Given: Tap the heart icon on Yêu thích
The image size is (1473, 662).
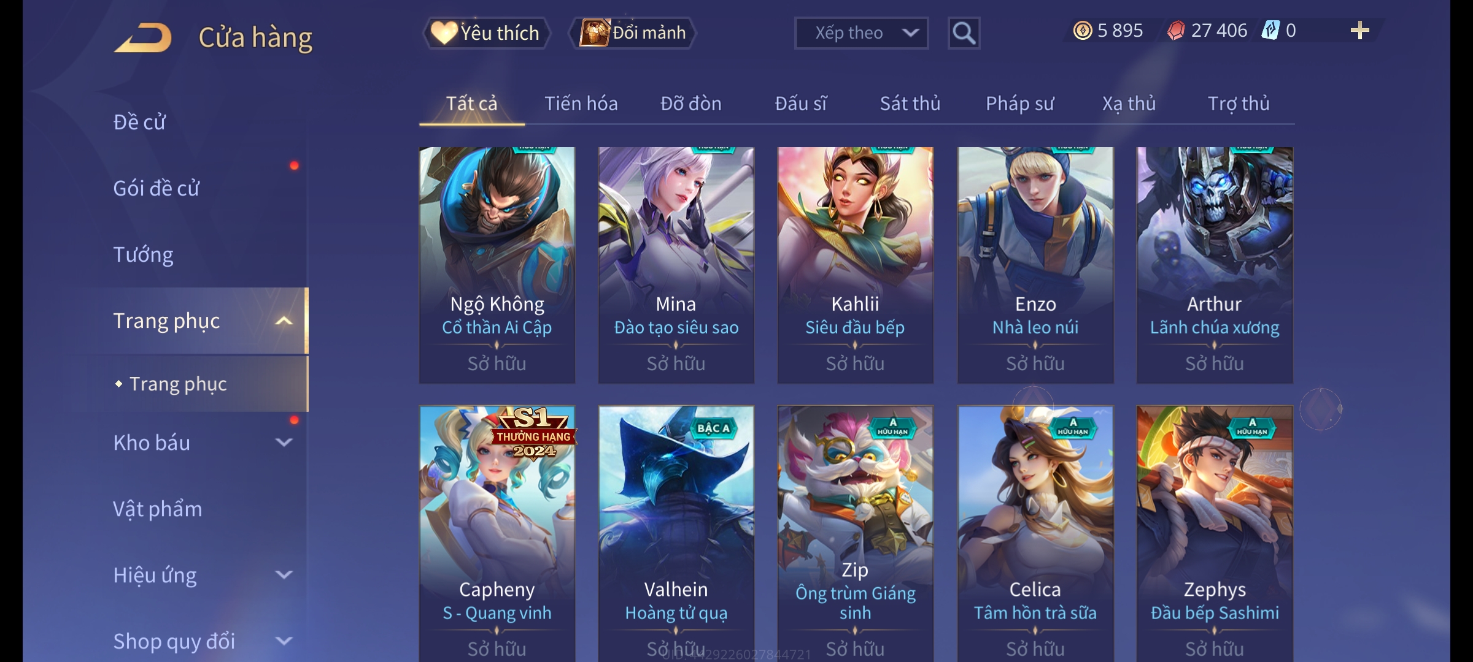Looking at the screenshot, I should 443,33.
